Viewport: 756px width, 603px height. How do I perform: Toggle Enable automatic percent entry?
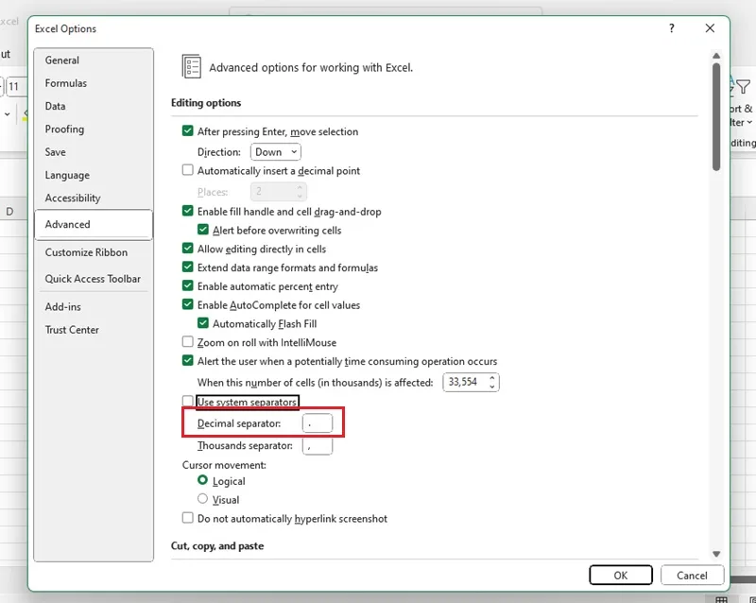pyautogui.click(x=187, y=285)
